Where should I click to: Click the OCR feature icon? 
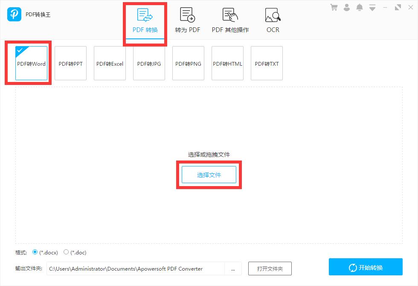tap(272, 19)
